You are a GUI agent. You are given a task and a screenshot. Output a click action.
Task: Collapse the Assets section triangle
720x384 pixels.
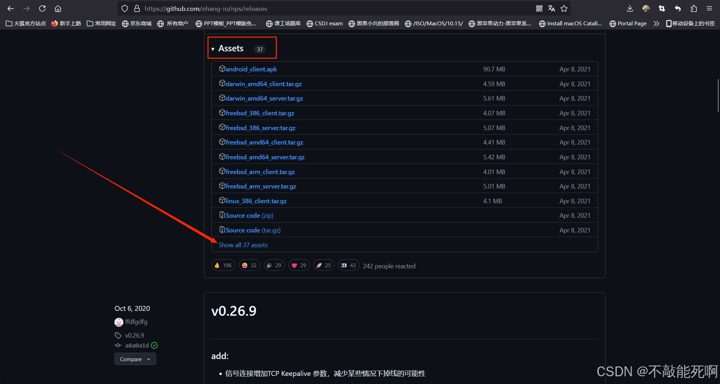tap(213, 49)
